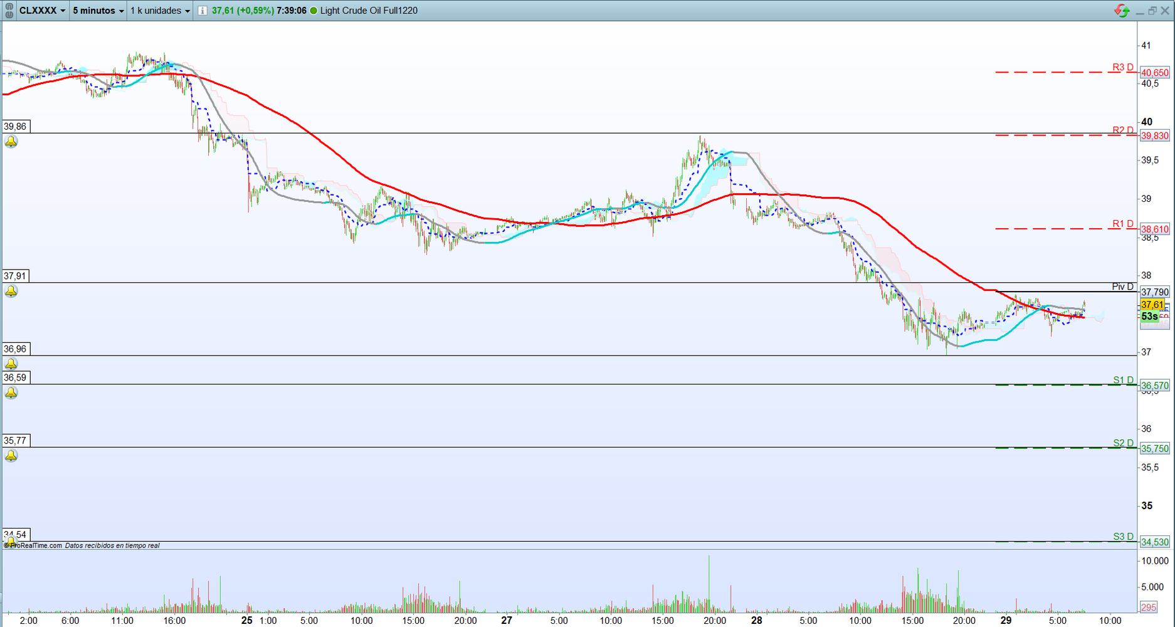Click the R1 D pivot label

(x=1123, y=224)
